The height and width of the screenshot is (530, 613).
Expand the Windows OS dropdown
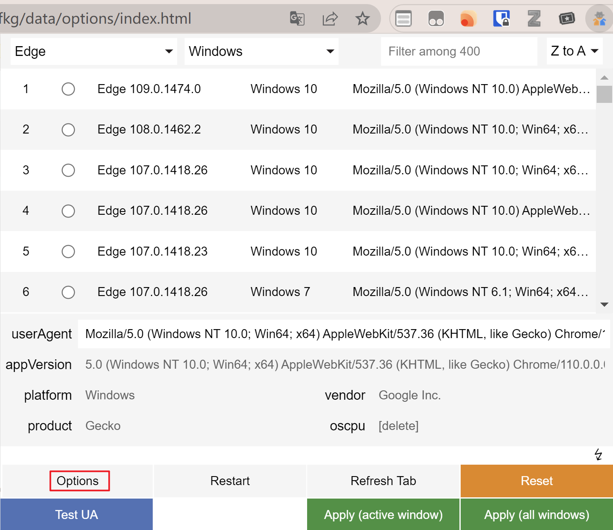[261, 51]
